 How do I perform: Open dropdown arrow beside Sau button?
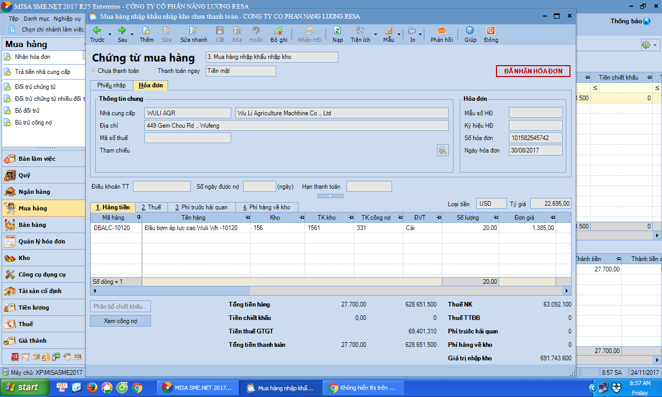click(x=132, y=35)
